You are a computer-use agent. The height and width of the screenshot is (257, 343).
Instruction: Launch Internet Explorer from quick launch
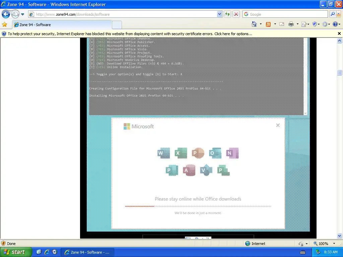[x=47, y=252]
